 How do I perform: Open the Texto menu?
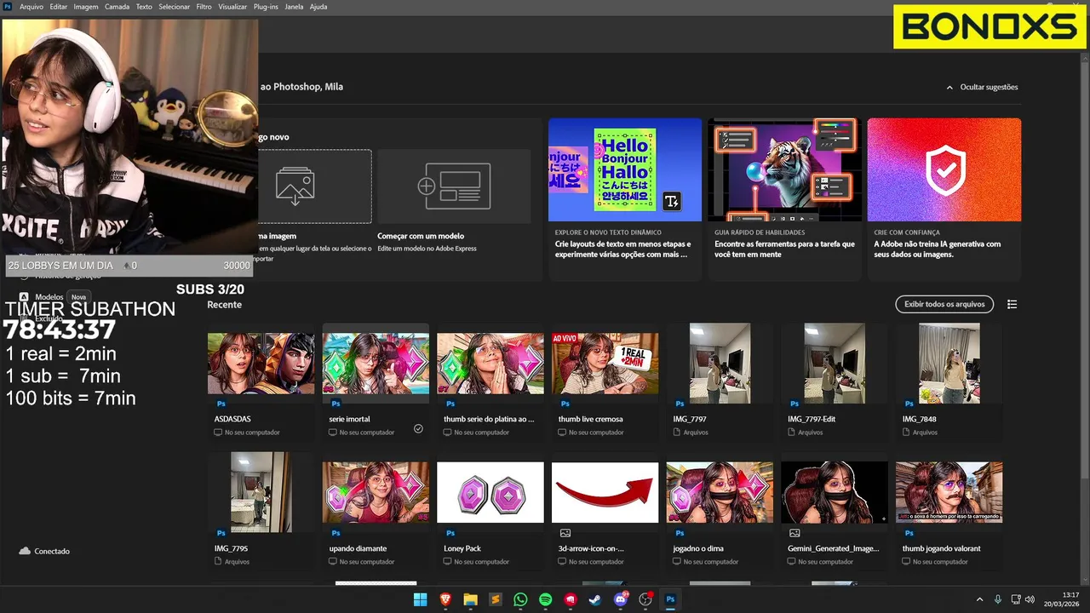[144, 6]
